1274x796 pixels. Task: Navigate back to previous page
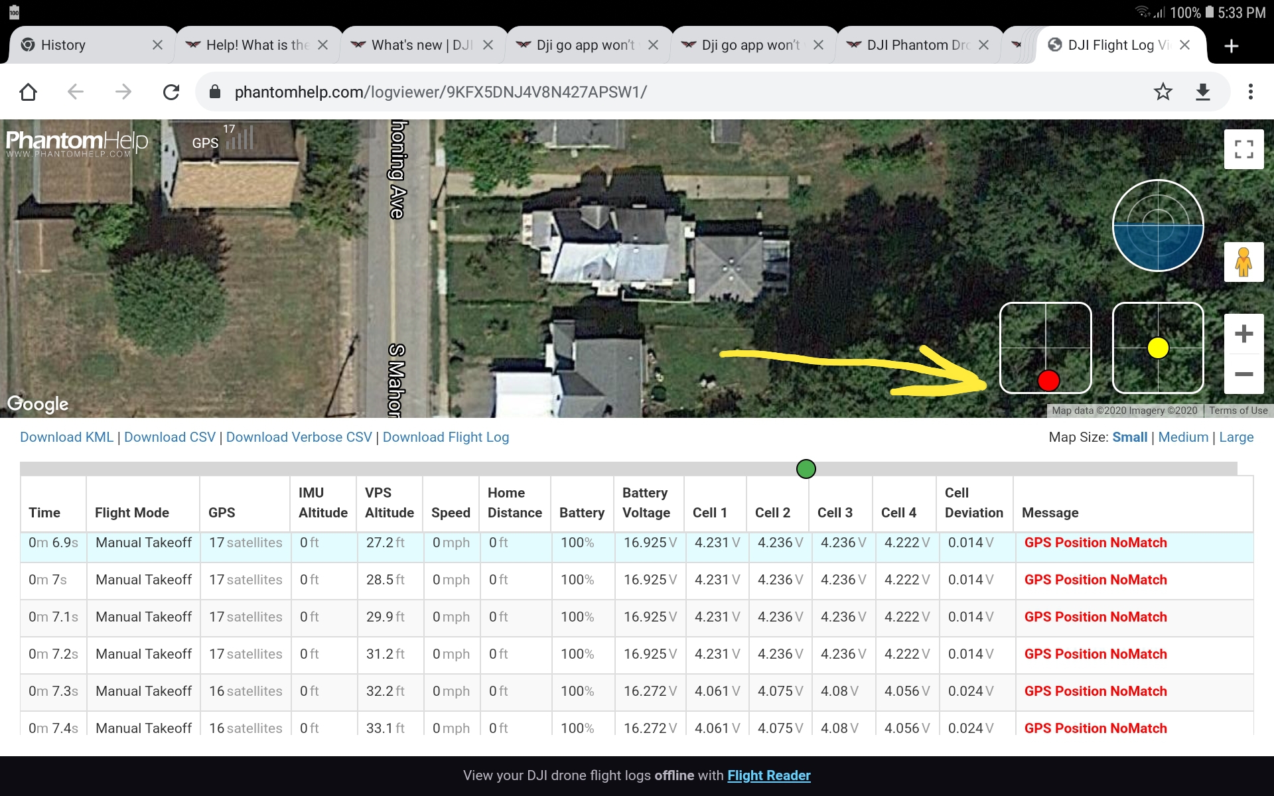tap(76, 92)
